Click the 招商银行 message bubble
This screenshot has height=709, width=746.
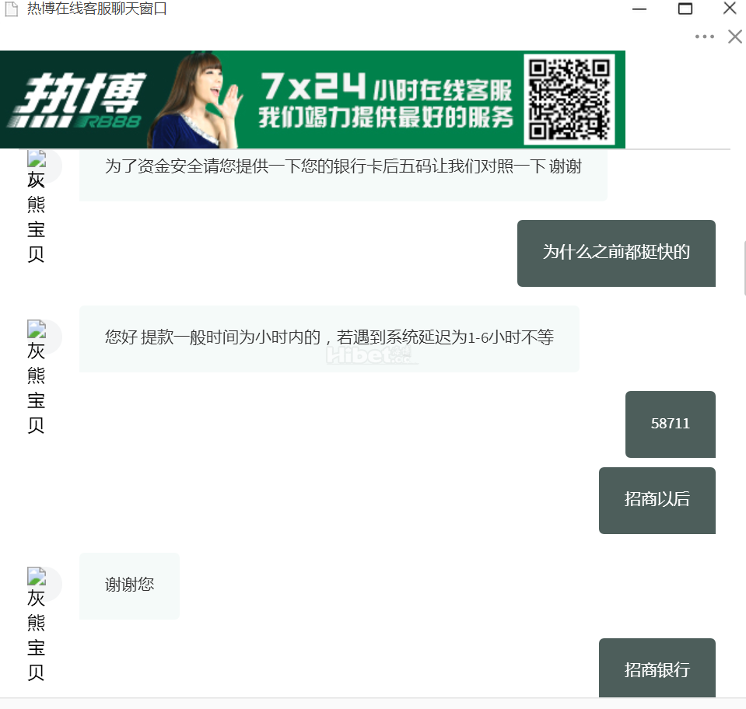[x=657, y=669]
